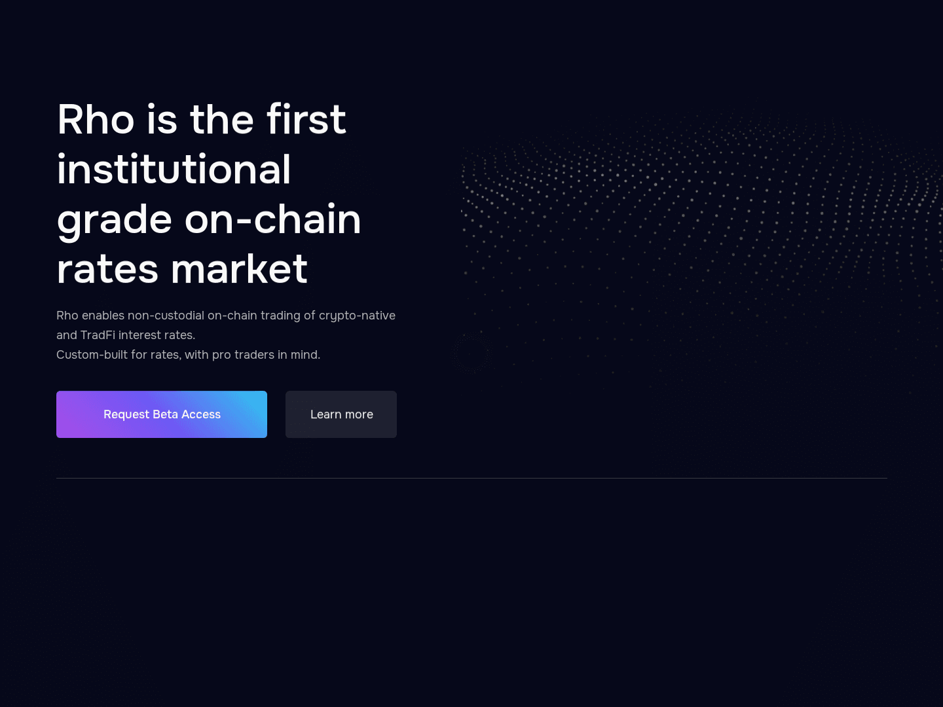
Task: Click 'Rho' at the start of the headline
Action: [95, 120]
